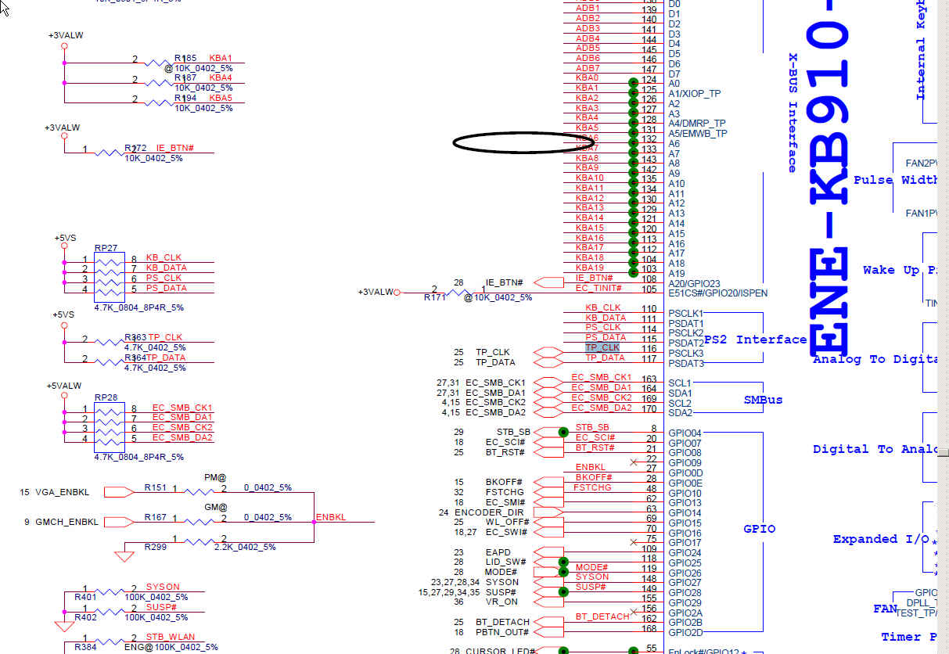Select the PBTN_OUT# signal name
The width and height of the screenshot is (949, 654).
tap(503, 632)
